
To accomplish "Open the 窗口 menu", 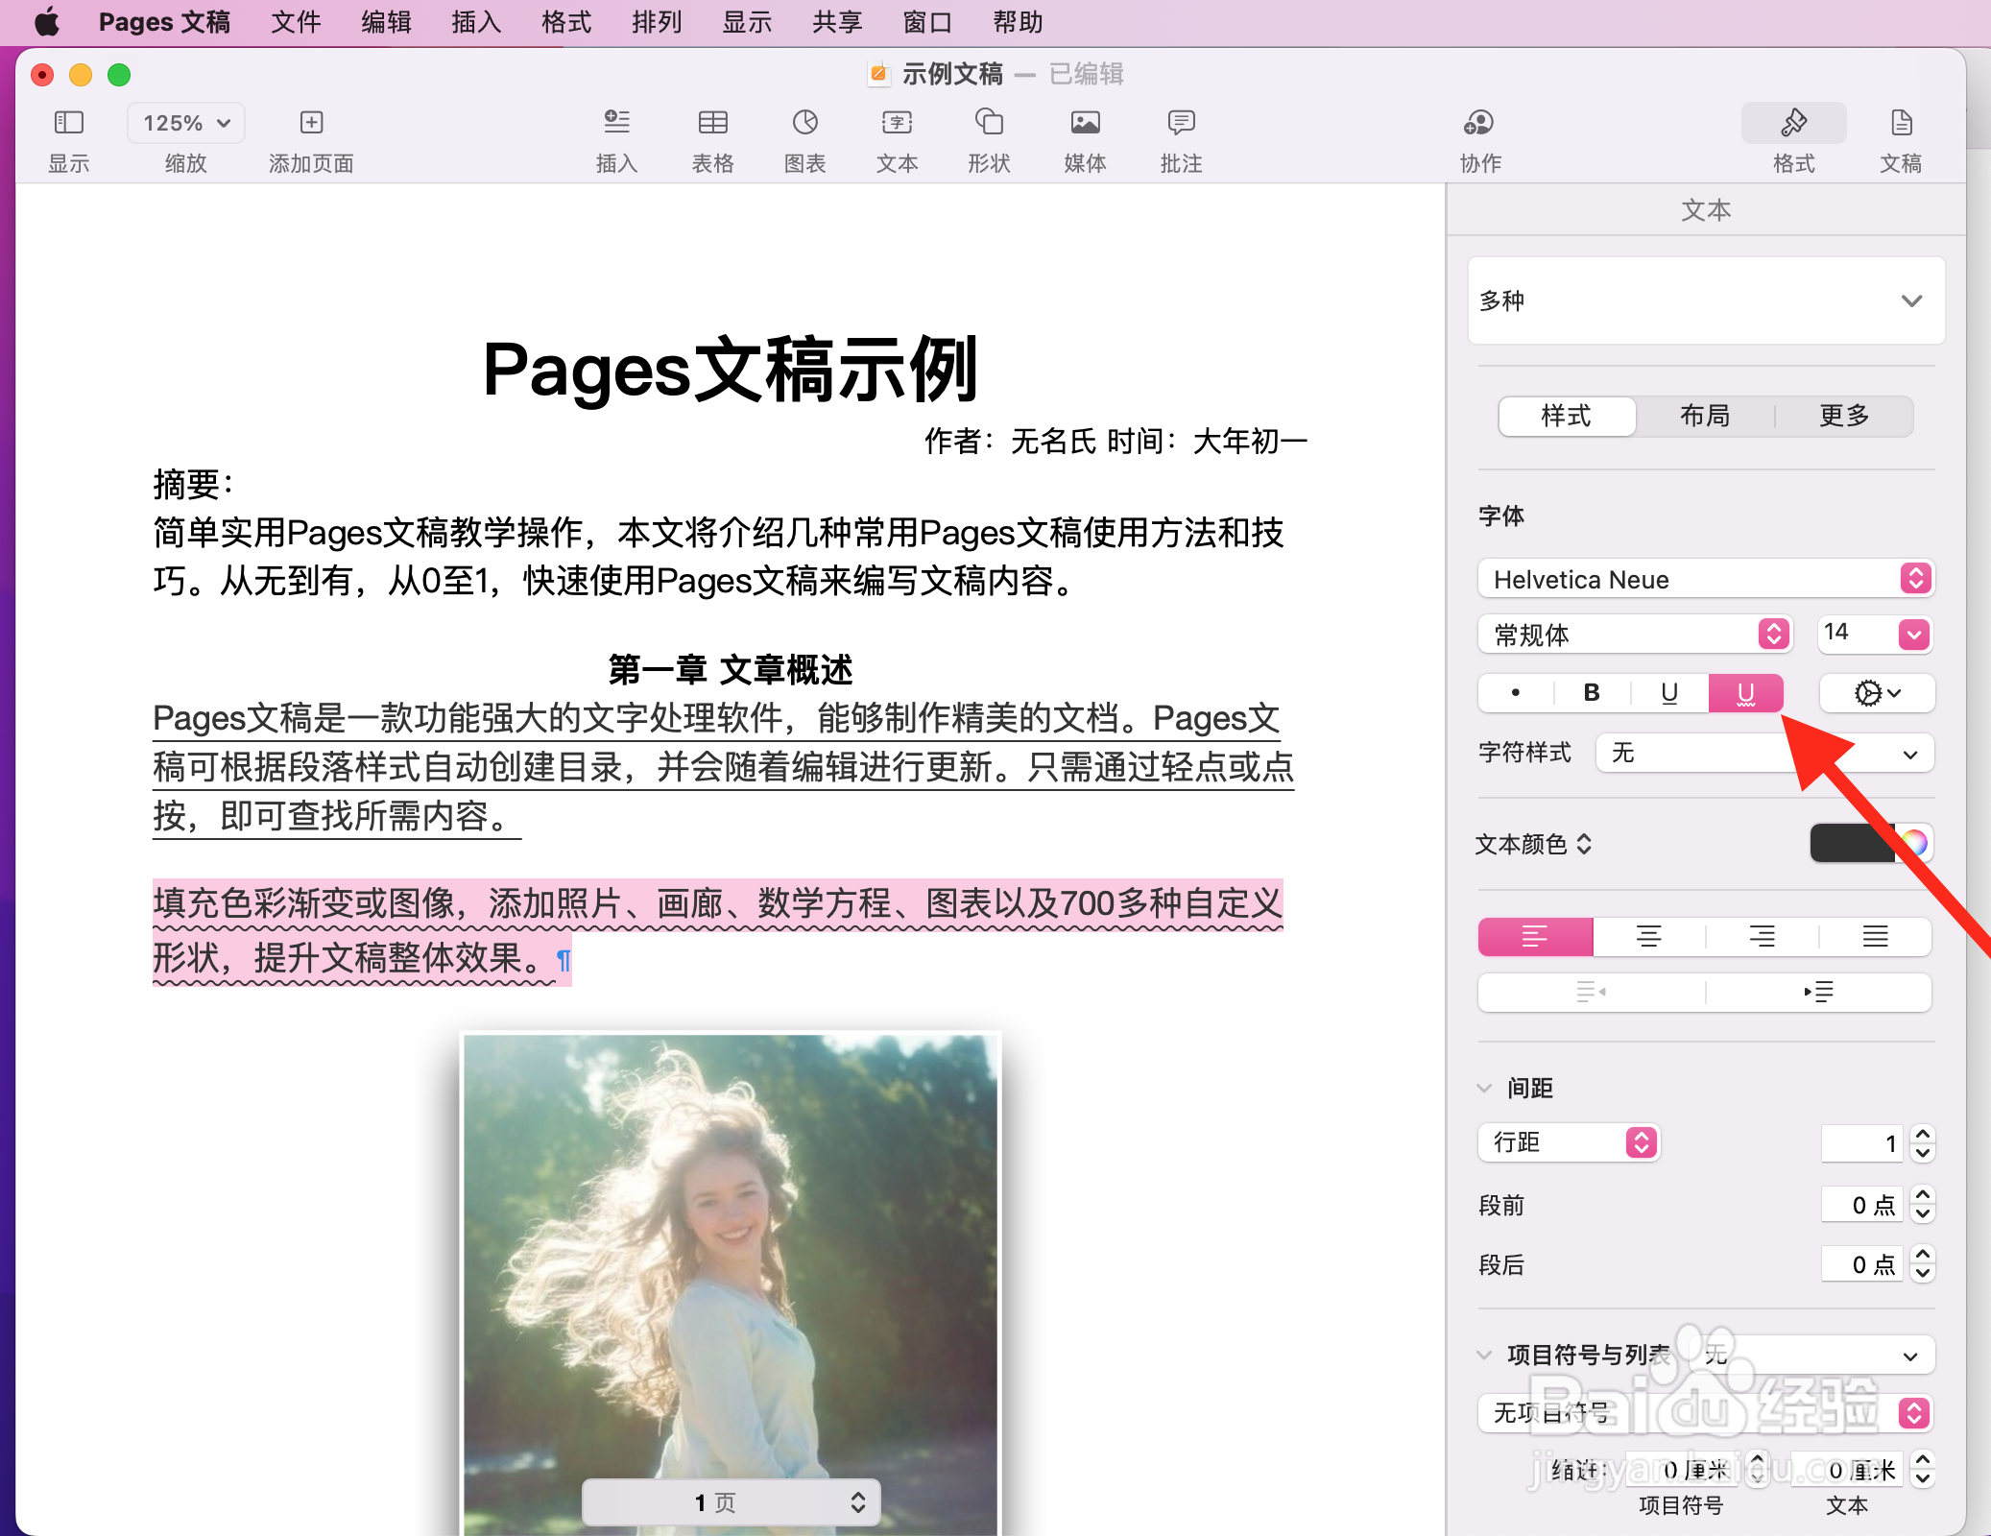I will pyautogui.click(x=927, y=21).
